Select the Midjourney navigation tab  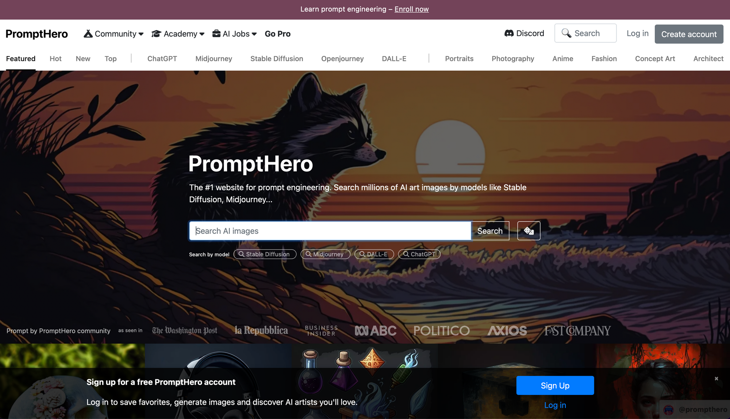coord(214,59)
